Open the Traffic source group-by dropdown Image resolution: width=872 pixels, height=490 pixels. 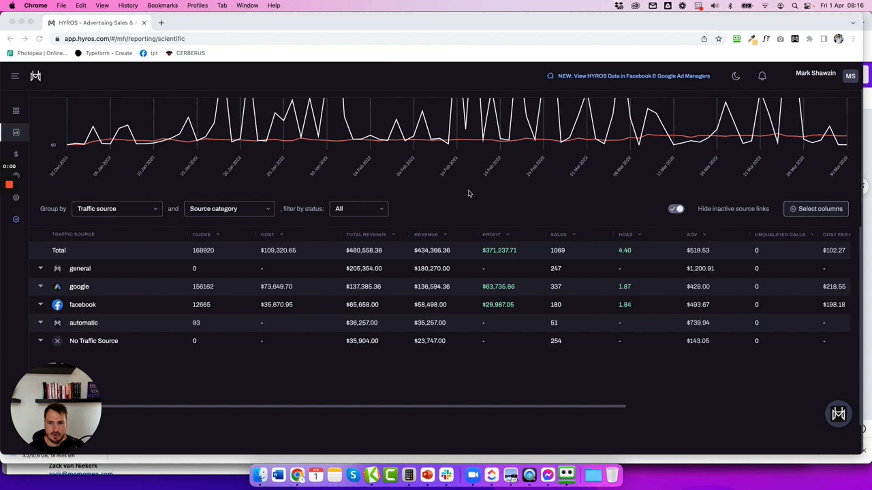click(x=117, y=209)
